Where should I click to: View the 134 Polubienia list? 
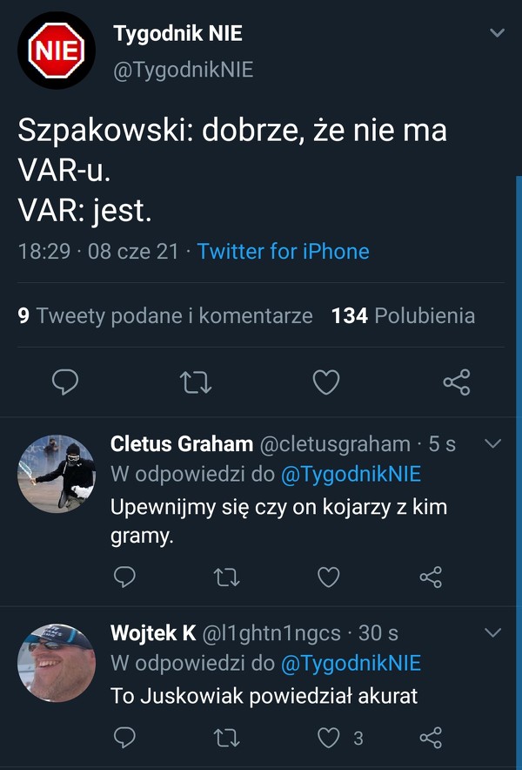pyautogui.click(x=403, y=315)
